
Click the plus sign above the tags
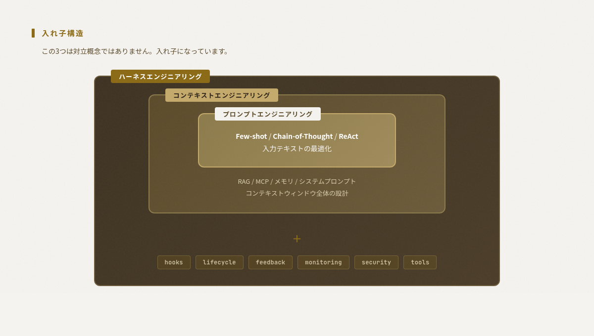[x=297, y=239]
